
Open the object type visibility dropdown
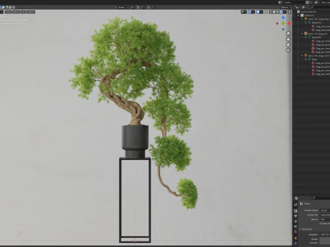coord(243,12)
